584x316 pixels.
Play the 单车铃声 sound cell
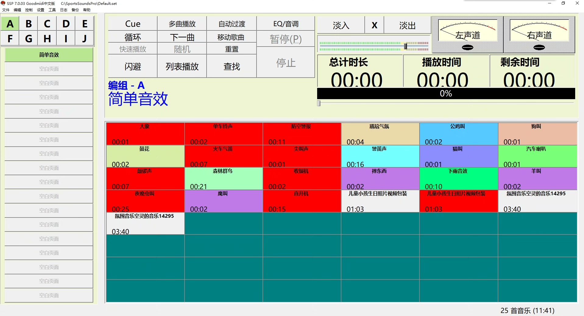coord(224,134)
